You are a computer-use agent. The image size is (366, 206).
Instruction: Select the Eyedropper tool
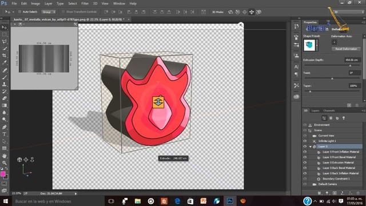pos(4,62)
